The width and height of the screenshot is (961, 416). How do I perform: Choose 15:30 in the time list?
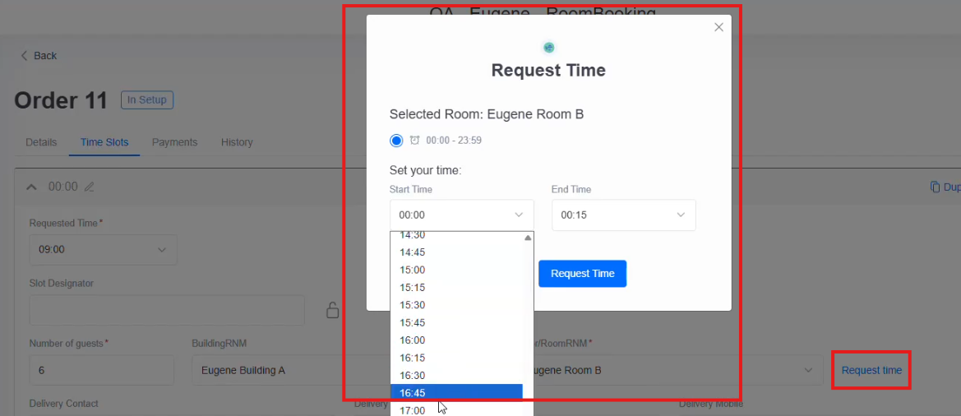click(456, 305)
